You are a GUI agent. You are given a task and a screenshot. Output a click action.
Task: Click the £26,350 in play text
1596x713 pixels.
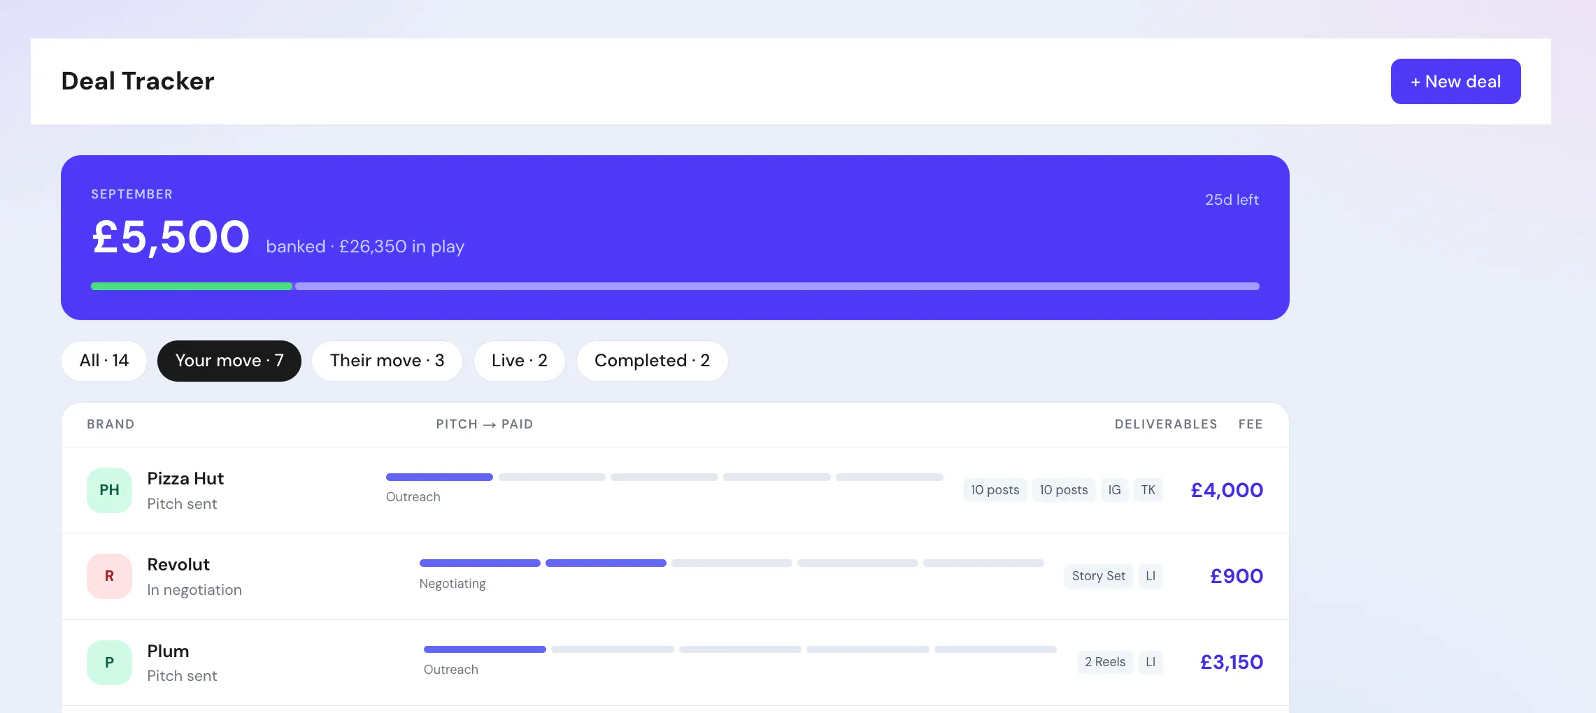[x=401, y=247]
